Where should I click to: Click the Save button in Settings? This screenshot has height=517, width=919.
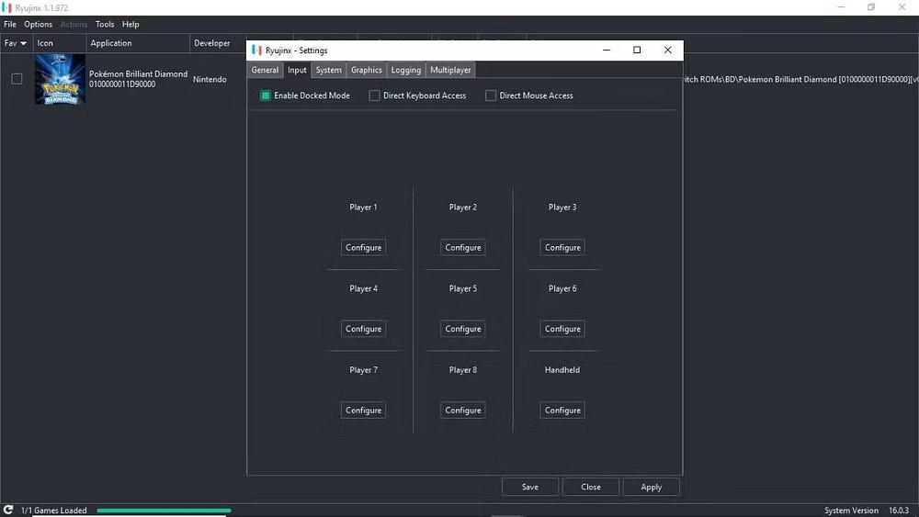point(530,487)
